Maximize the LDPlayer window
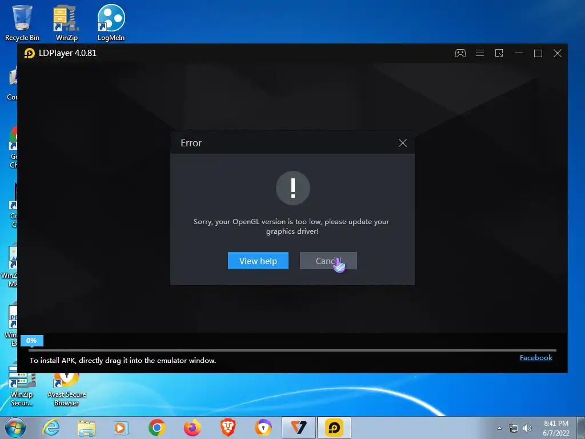 pyautogui.click(x=538, y=53)
